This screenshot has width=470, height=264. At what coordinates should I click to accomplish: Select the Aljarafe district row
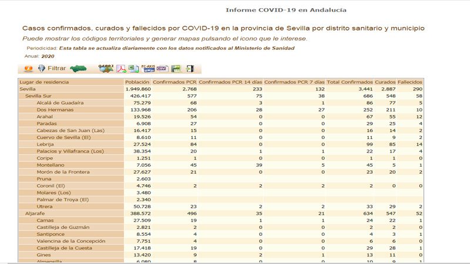(35, 213)
